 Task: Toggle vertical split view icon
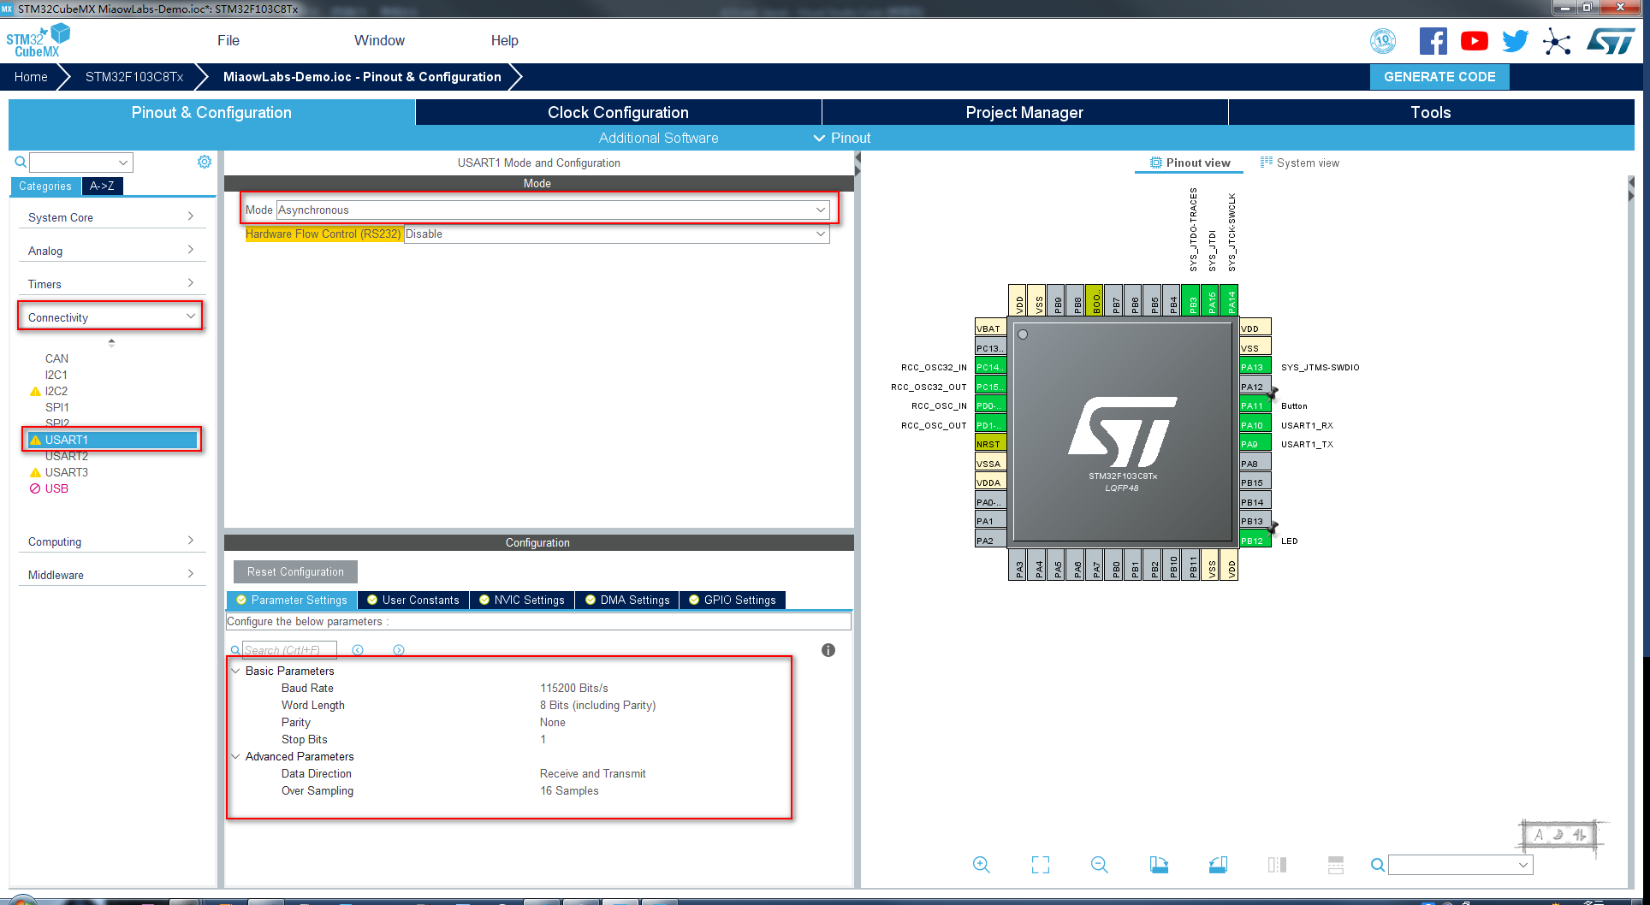click(x=1277, y=865)
